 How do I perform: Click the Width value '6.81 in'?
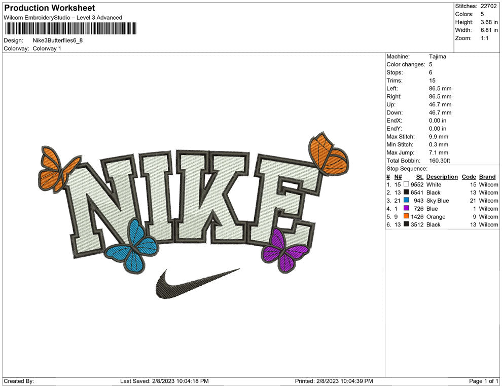[x=489, y=30]
